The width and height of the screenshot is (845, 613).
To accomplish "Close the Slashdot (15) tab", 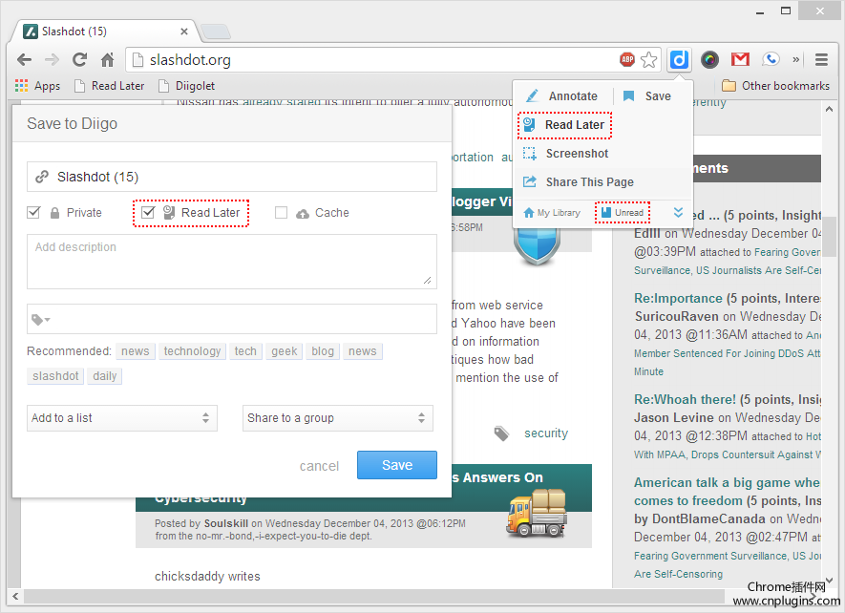I will coord(183,32).
